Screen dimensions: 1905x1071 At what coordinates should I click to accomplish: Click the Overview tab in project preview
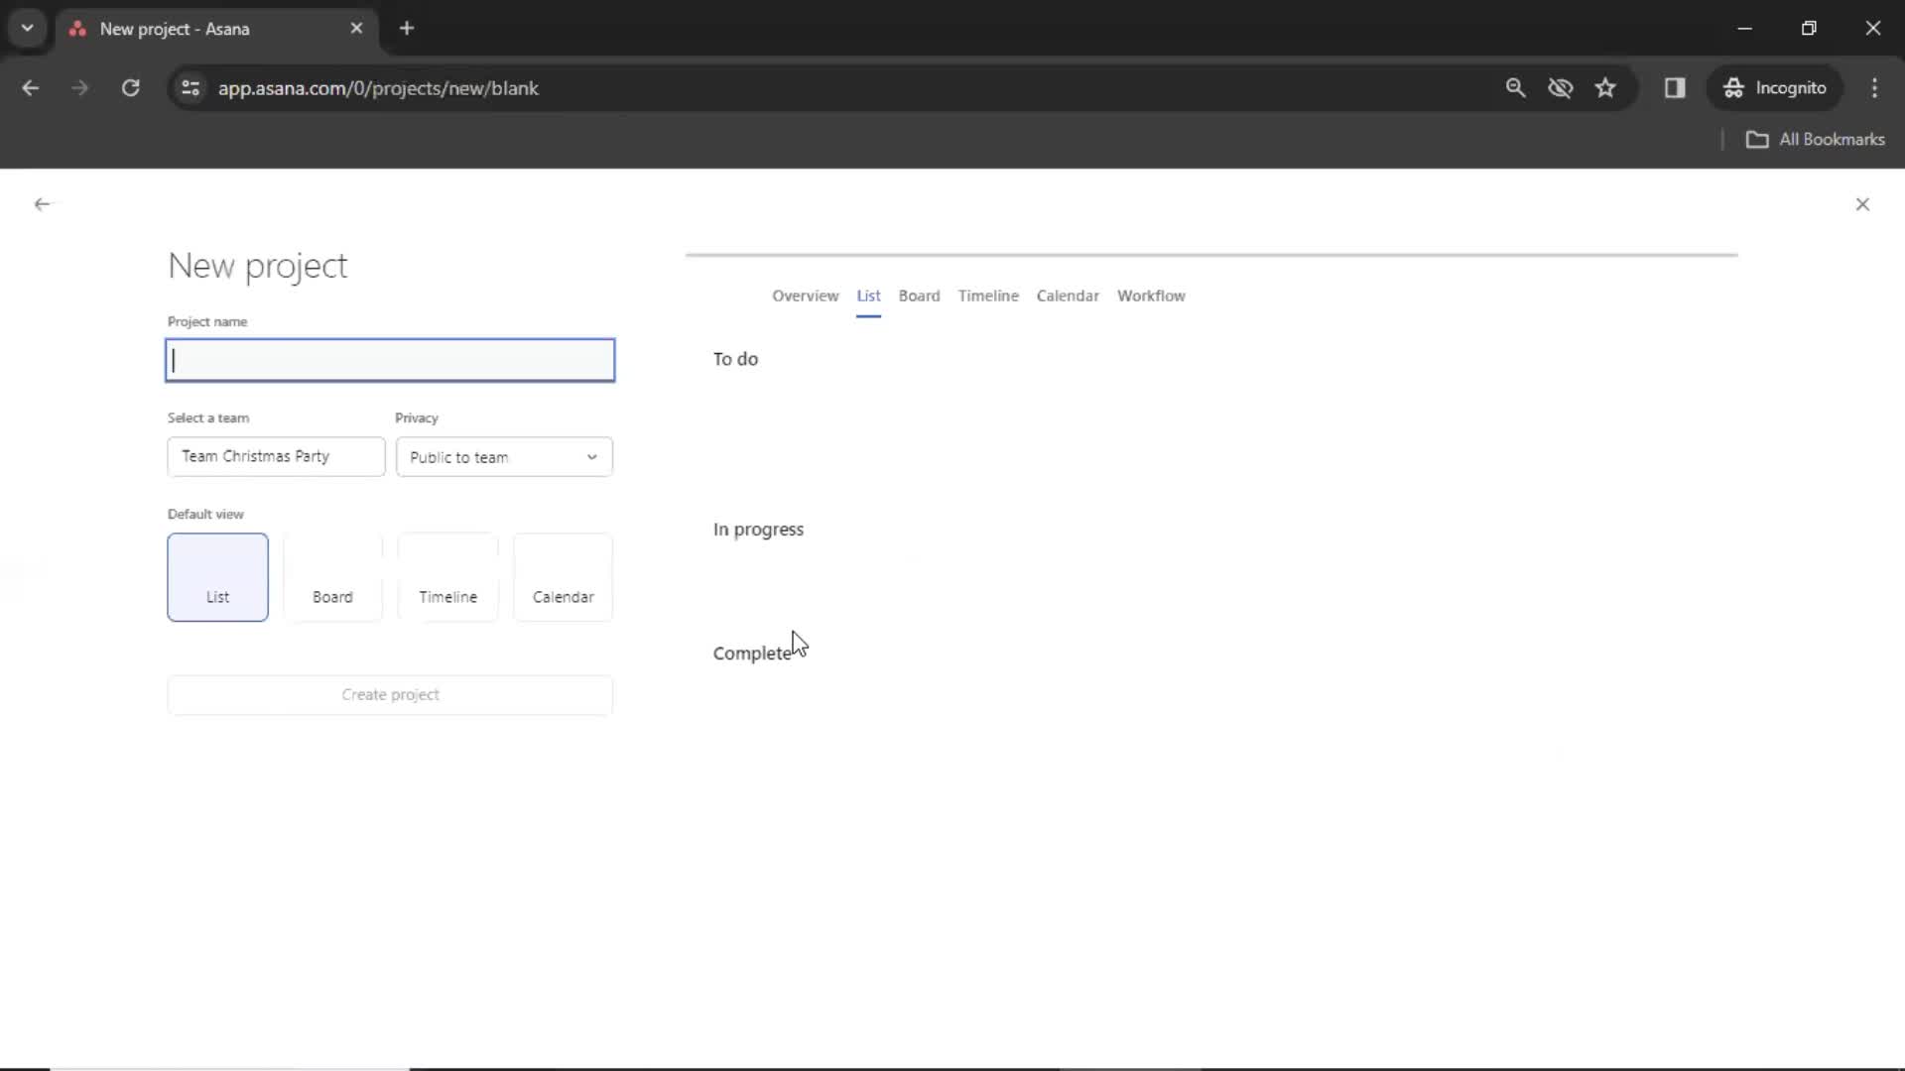coord(805,296)
